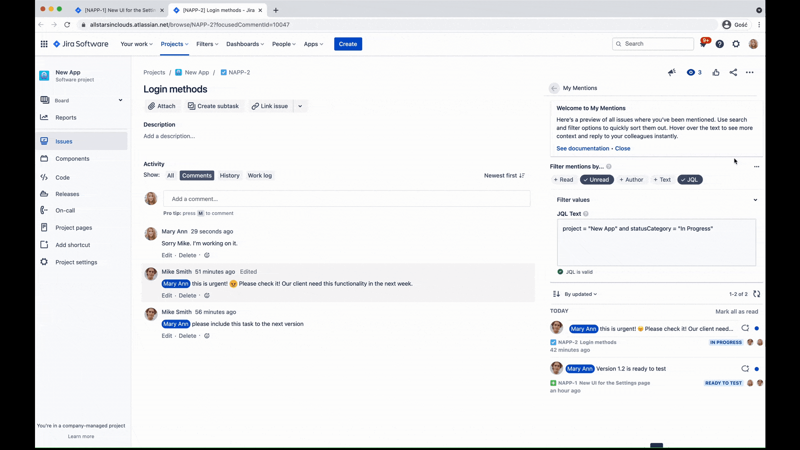Add reaction to Mary Ann's comment
The height and width of the screenshot is (450, 800).
point(207,255)
